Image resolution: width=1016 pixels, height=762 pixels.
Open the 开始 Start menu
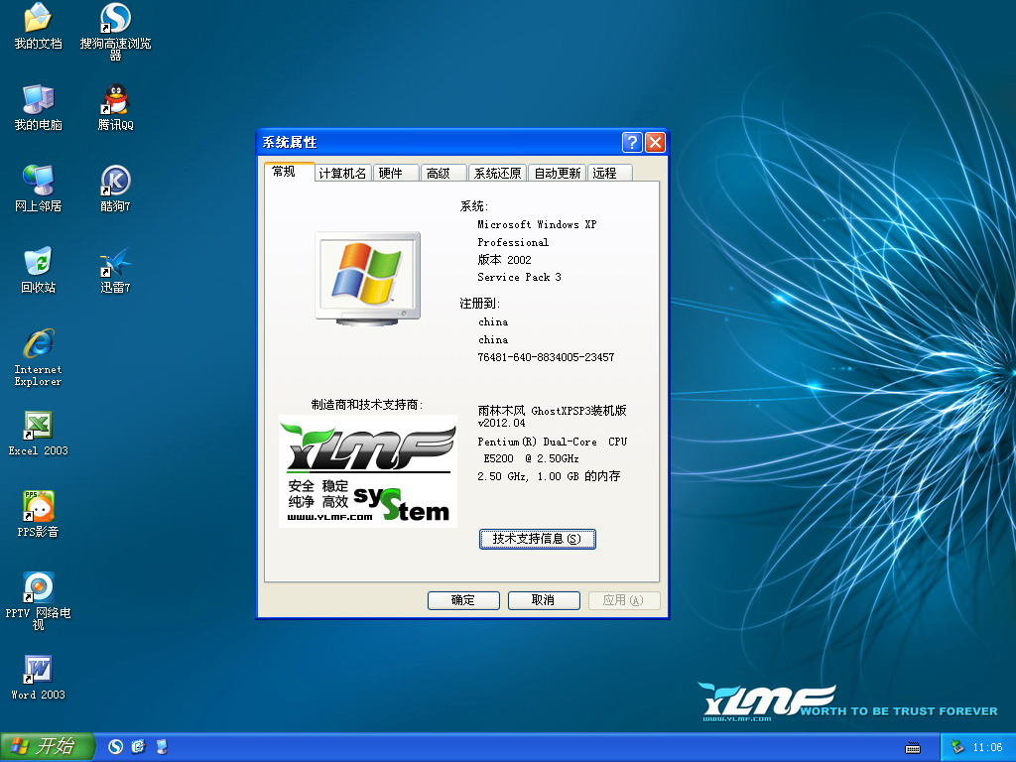[x=47, y=746]
